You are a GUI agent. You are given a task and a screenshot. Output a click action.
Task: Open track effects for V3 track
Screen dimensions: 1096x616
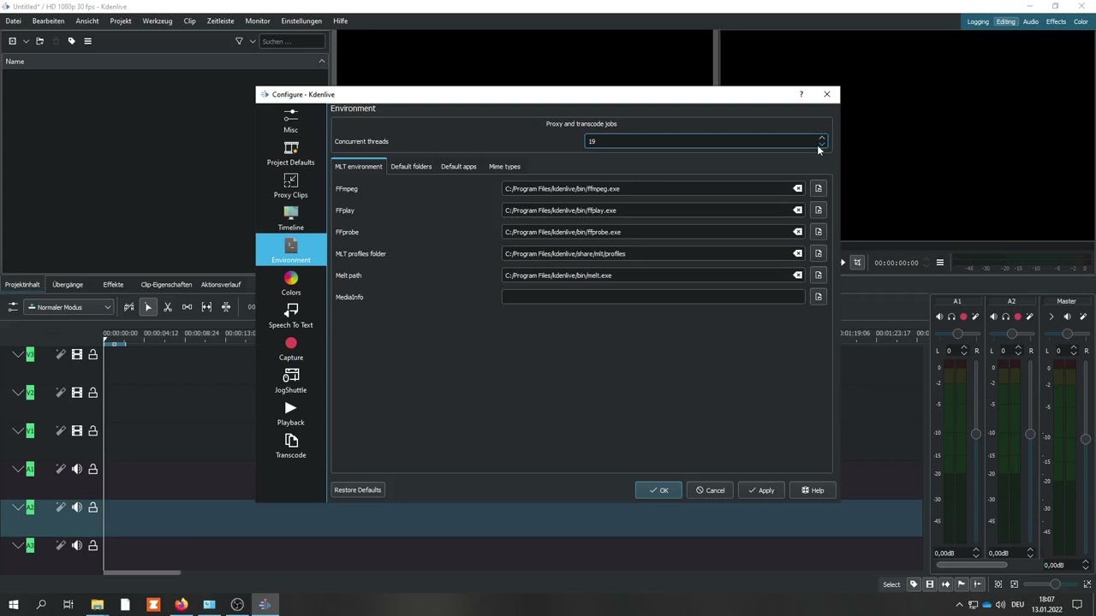(60, 354)
